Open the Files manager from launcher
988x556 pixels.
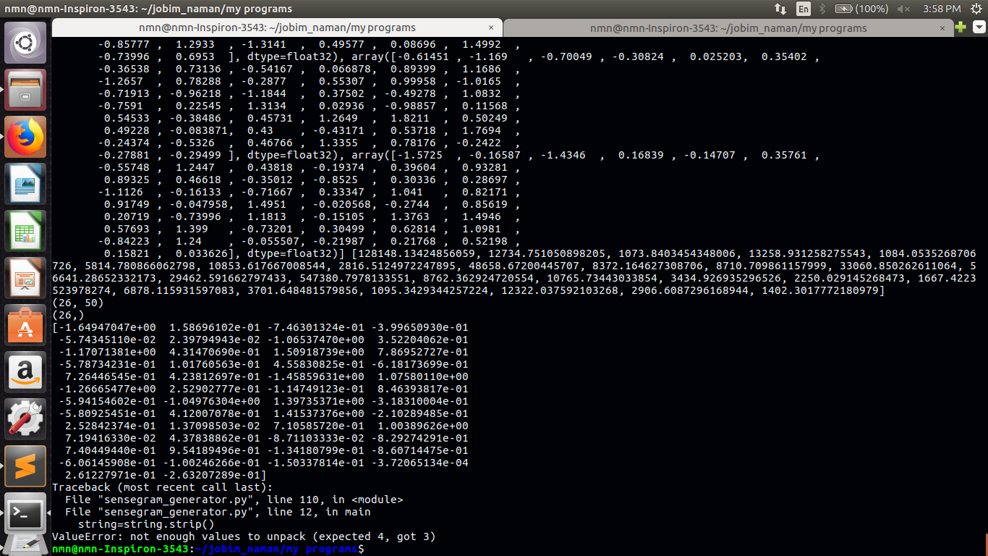pos(25,90)
